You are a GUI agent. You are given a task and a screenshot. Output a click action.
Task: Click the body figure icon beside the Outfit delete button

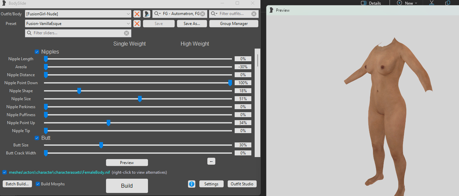tap(147, 14)
